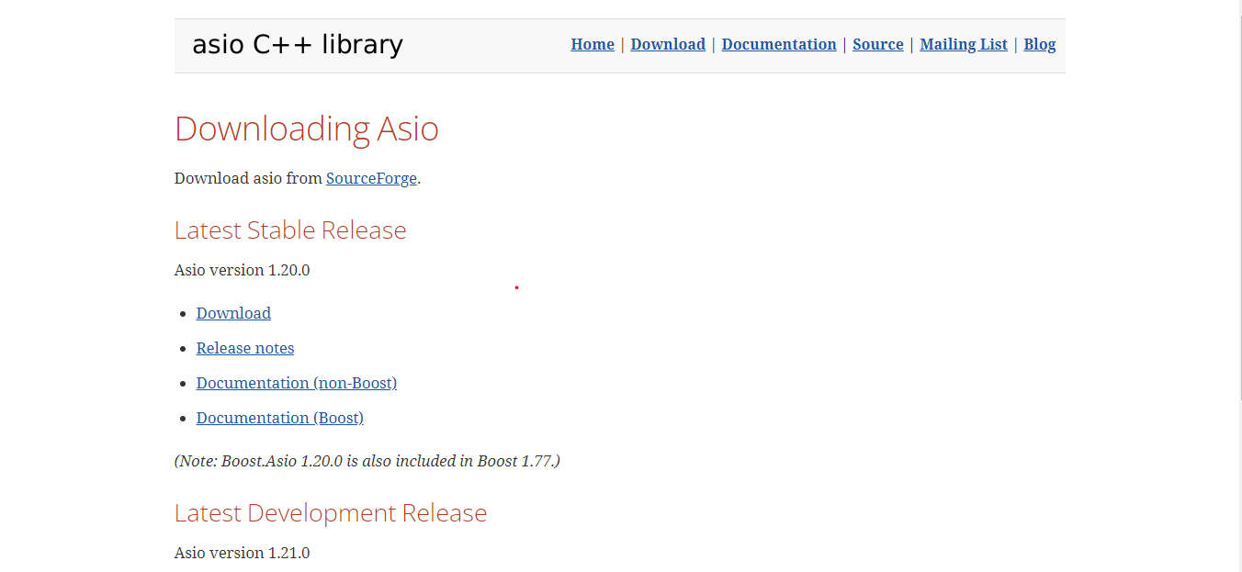Click the Latest Stable Release heading
1242x572 pixels.
pyautogui.click(x=290, y=230)
